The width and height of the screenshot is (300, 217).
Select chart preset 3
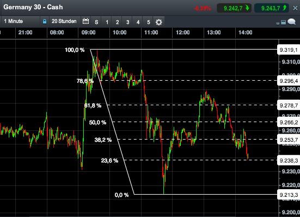(127, 22)
